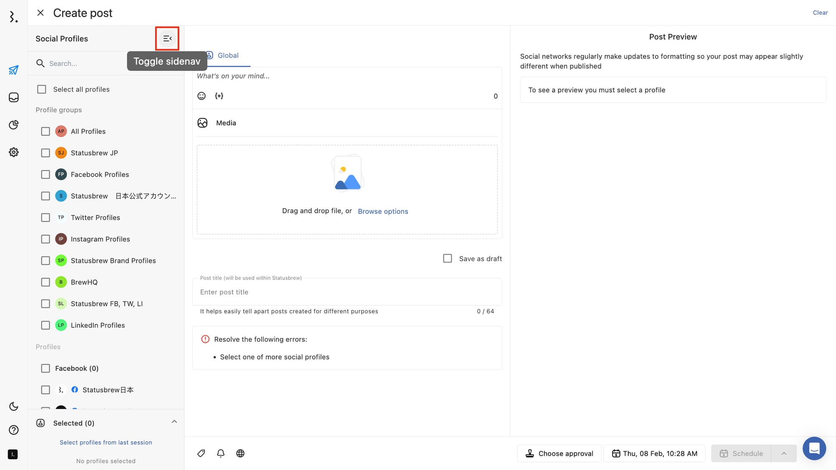Screen dimensions: 836x470
Task: Check the Select all profiles checkbox
Action: tap(42, 89)
